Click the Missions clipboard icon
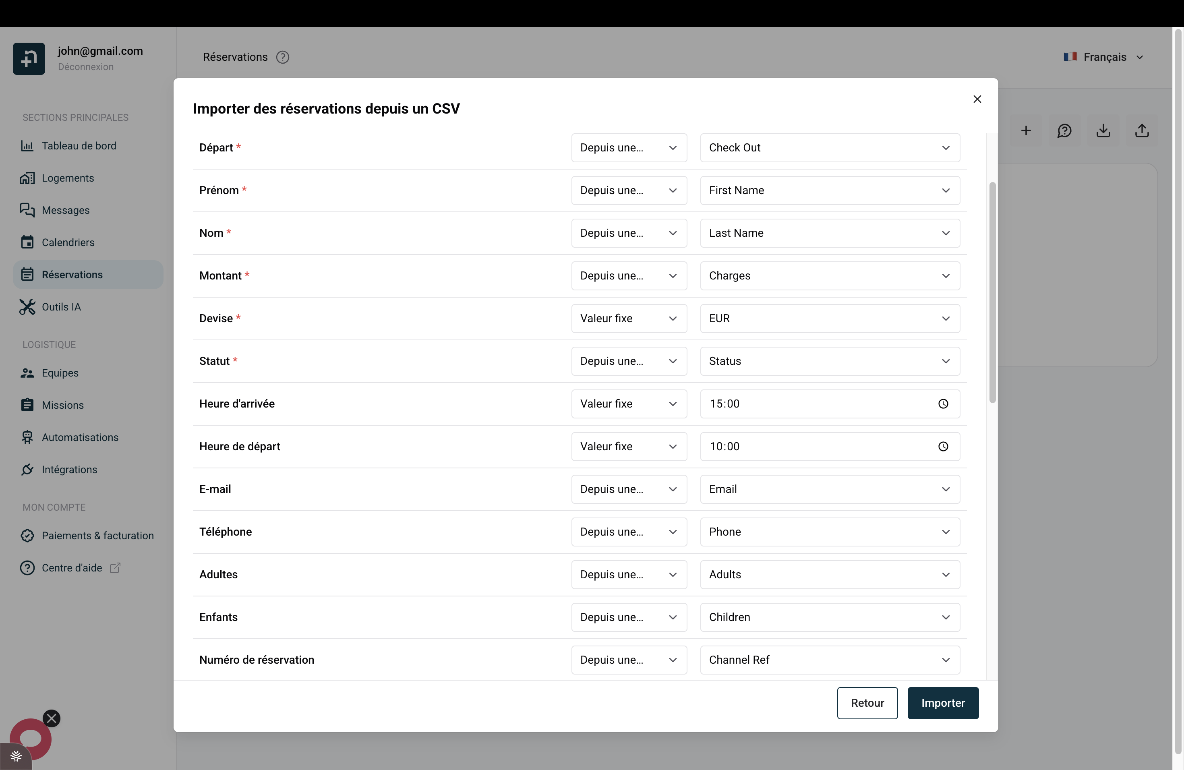 [27, 405]
